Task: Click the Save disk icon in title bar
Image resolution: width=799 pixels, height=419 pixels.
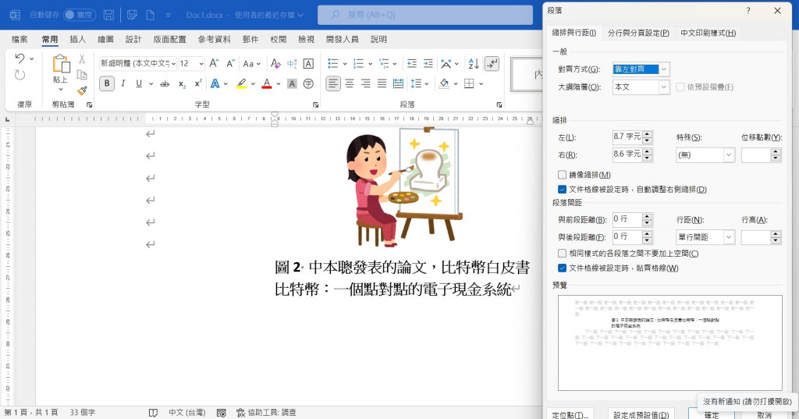Action: pos(108,15)
